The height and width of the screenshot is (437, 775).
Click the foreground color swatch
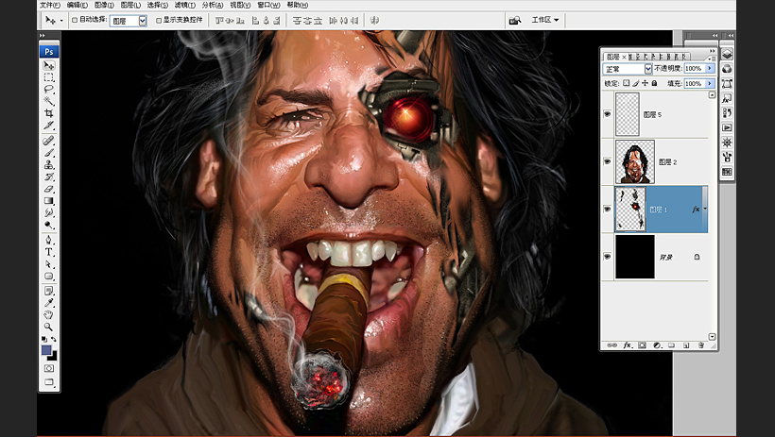coord(46,350)
